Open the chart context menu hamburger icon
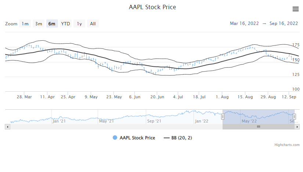Viewport: 303px width, 172px height. 295,9
